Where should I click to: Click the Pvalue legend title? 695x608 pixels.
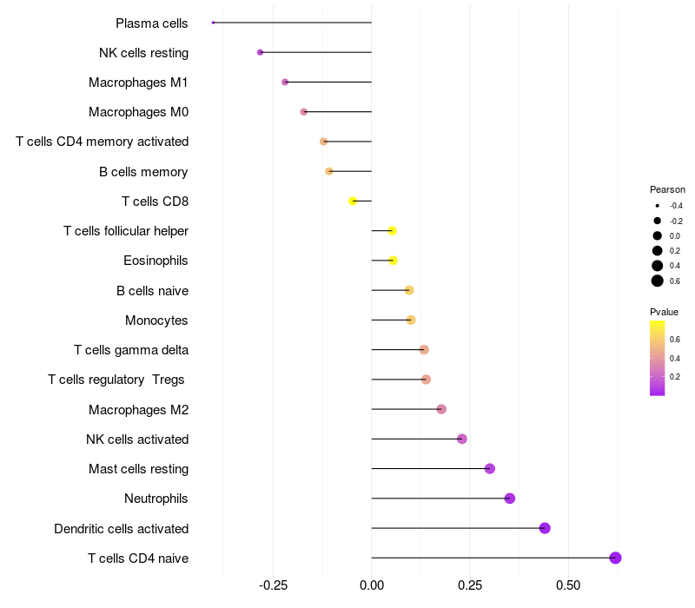pyautogui.click(x=664, y=312)
